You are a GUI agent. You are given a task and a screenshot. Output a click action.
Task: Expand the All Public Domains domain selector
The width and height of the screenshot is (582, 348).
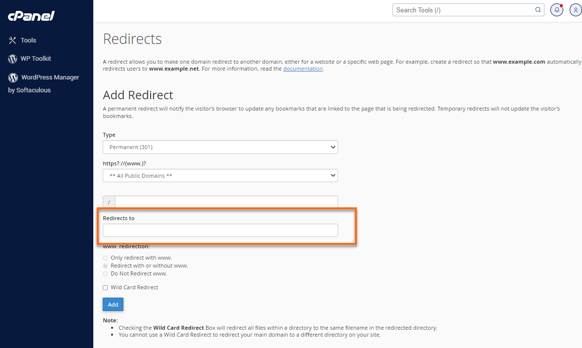pos(220,175)
